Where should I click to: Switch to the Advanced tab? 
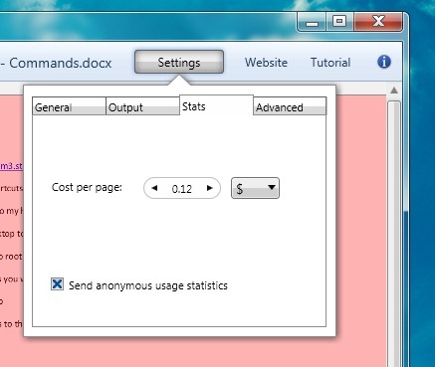pyautogui.click(x=290, y=106)
